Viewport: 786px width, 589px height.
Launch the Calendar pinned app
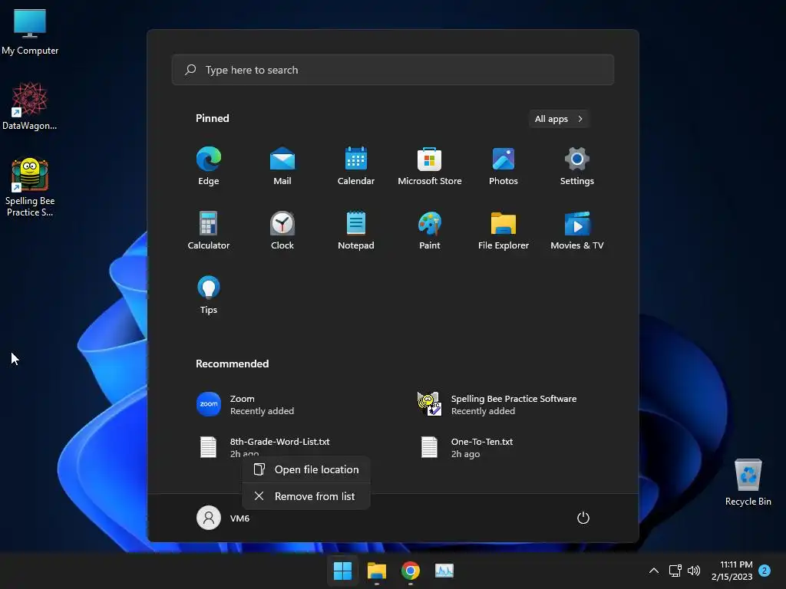pyautogui.click(x=356, y=166)
